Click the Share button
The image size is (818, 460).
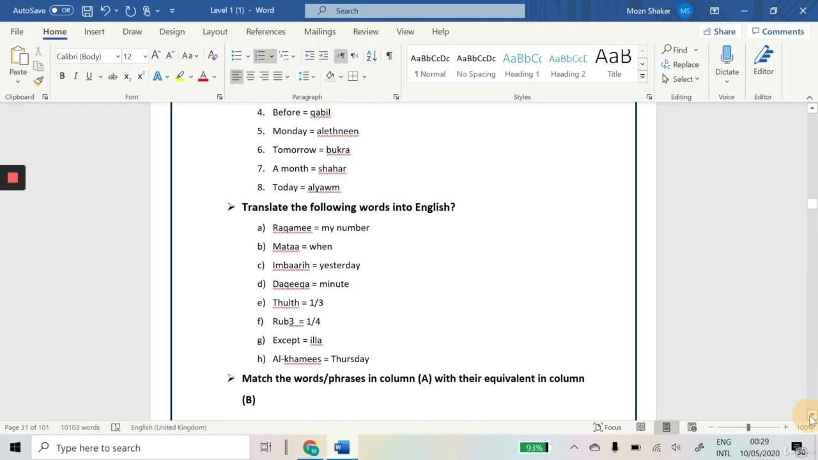[720, 31]
